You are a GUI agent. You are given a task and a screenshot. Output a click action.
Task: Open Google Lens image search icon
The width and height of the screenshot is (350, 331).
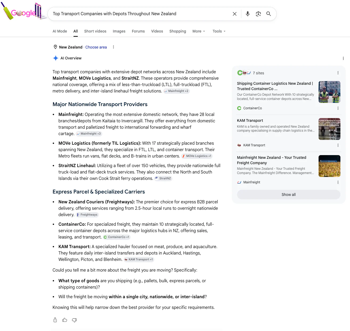(x=258, y=14)
